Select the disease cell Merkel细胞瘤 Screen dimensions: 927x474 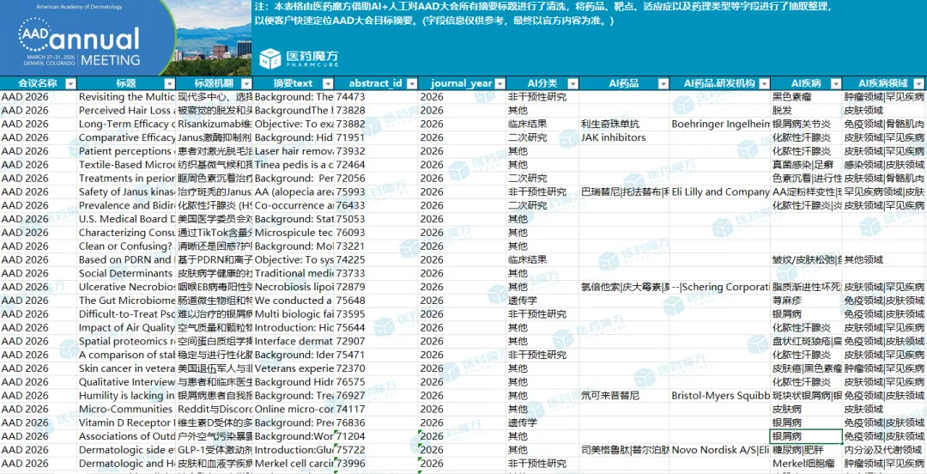806,464
